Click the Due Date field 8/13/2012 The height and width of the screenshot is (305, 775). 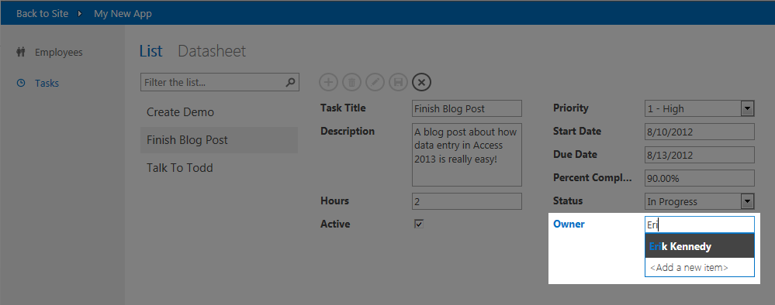[700, 155]
